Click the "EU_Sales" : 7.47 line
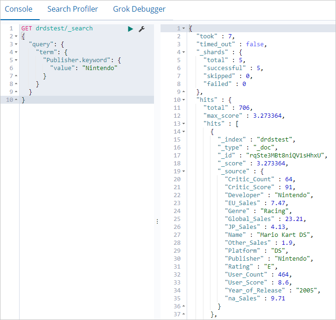This screenshot has width=336, height=320. (x=256, y=203)
